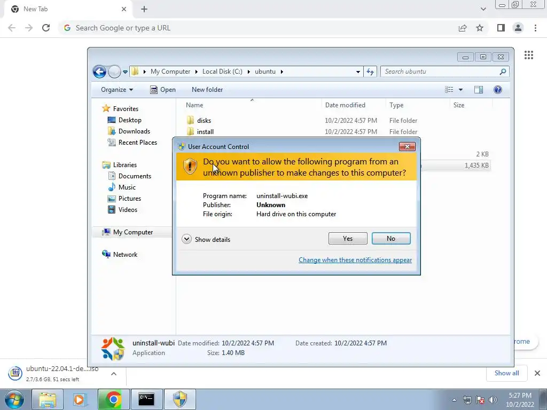Screen dimensions: 547x410
Task: Sort by Name column header
Action: (x=194, y=105)
